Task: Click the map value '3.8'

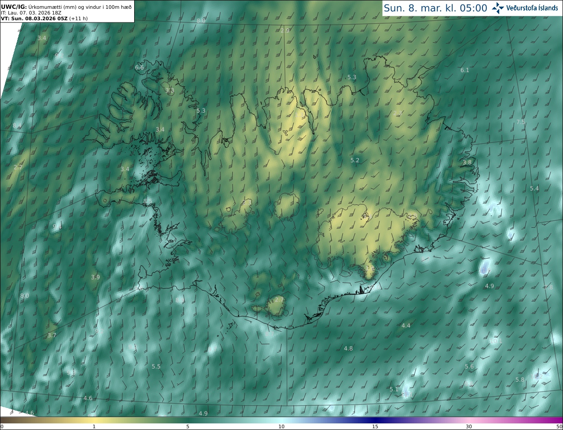Action: [x=467, y=162]
